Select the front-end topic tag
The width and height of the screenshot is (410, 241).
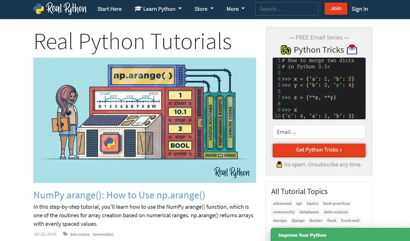[350, 220]
